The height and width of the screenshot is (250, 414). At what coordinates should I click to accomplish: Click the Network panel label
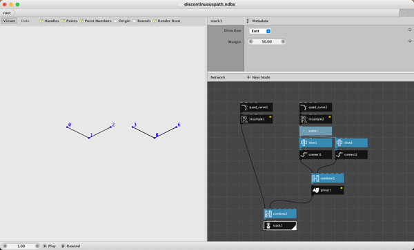(218, 77)
